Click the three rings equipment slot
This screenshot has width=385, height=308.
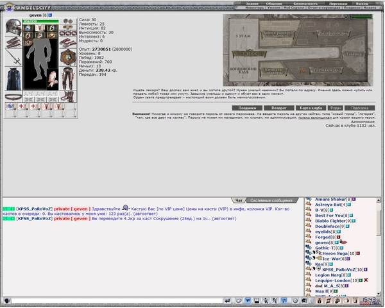click(x=68, y=33)
